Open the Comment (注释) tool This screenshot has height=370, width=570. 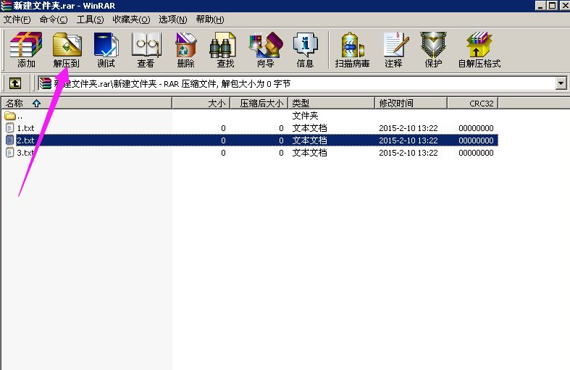pos(393,49)
